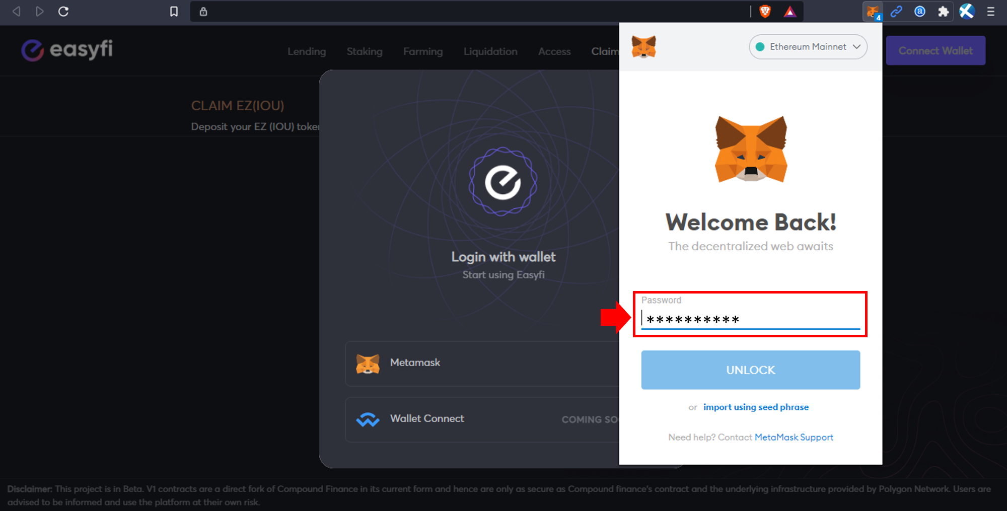Click the 'Login with wallet' text
This screenshot has height=511, width=1007.
tap(503, 257)
